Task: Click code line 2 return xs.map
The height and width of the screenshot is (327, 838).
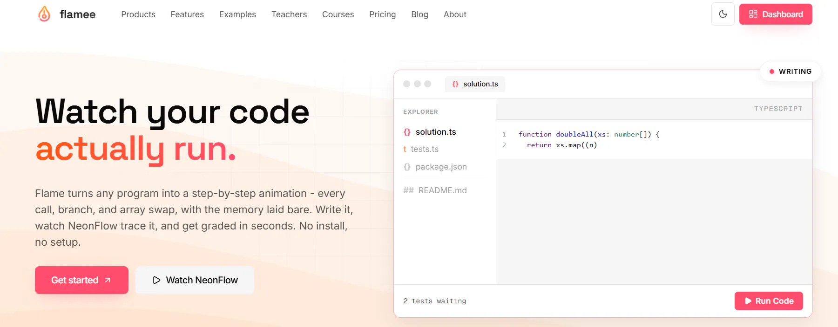Action: point(562,145)
